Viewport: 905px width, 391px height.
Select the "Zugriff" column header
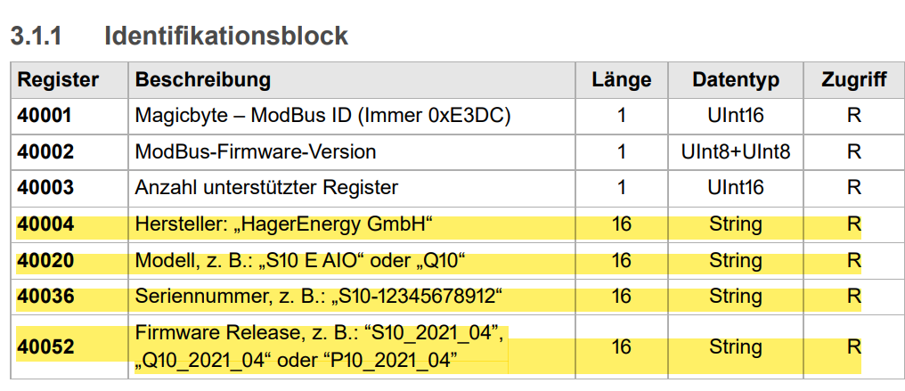(853, 80)
